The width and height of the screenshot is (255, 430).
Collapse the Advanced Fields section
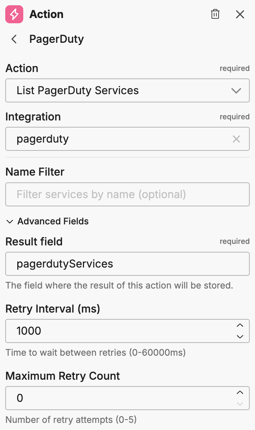coord(10,221)
